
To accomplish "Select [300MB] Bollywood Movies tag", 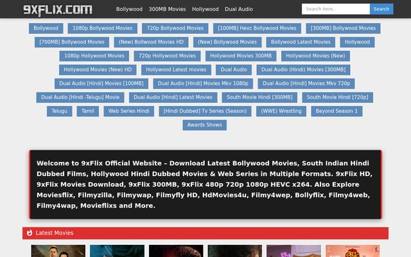I will pyautogui.click(x=343, y=28).
